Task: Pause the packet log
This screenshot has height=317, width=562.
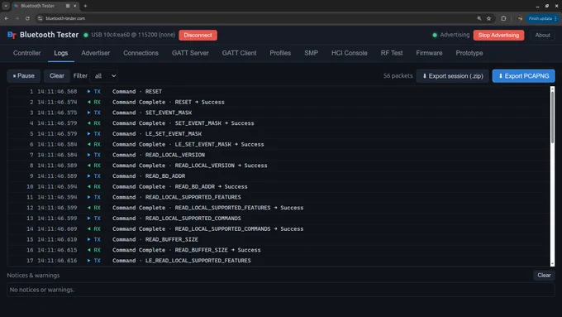Action: click(x=24, y=76)
